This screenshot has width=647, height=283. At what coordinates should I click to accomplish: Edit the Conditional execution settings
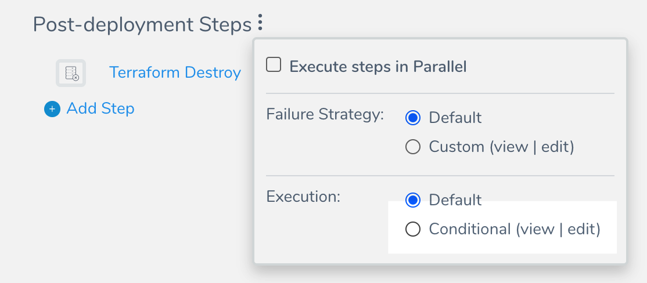(x=582, y=229)
